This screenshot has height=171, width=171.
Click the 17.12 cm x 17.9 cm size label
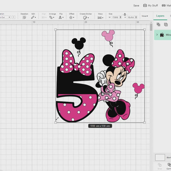tap(100, 126)
